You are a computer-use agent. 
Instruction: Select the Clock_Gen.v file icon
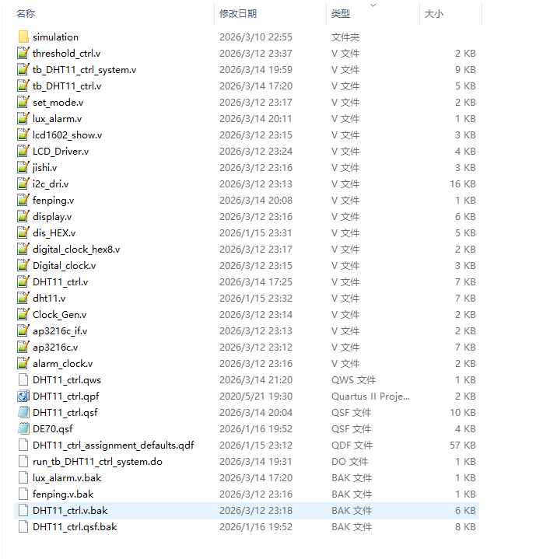click(23, 314)
